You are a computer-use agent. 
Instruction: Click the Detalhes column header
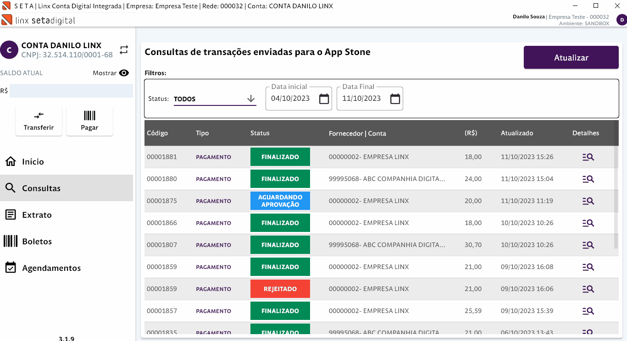pos(586,133)
